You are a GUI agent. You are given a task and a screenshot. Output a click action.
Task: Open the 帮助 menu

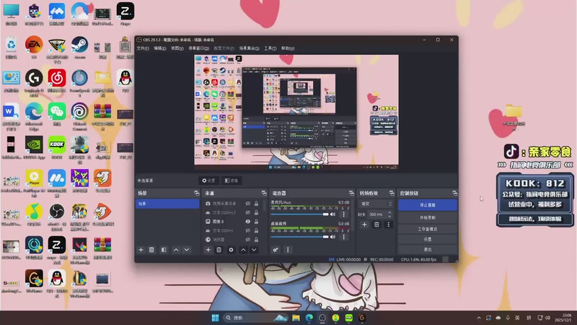288,48
